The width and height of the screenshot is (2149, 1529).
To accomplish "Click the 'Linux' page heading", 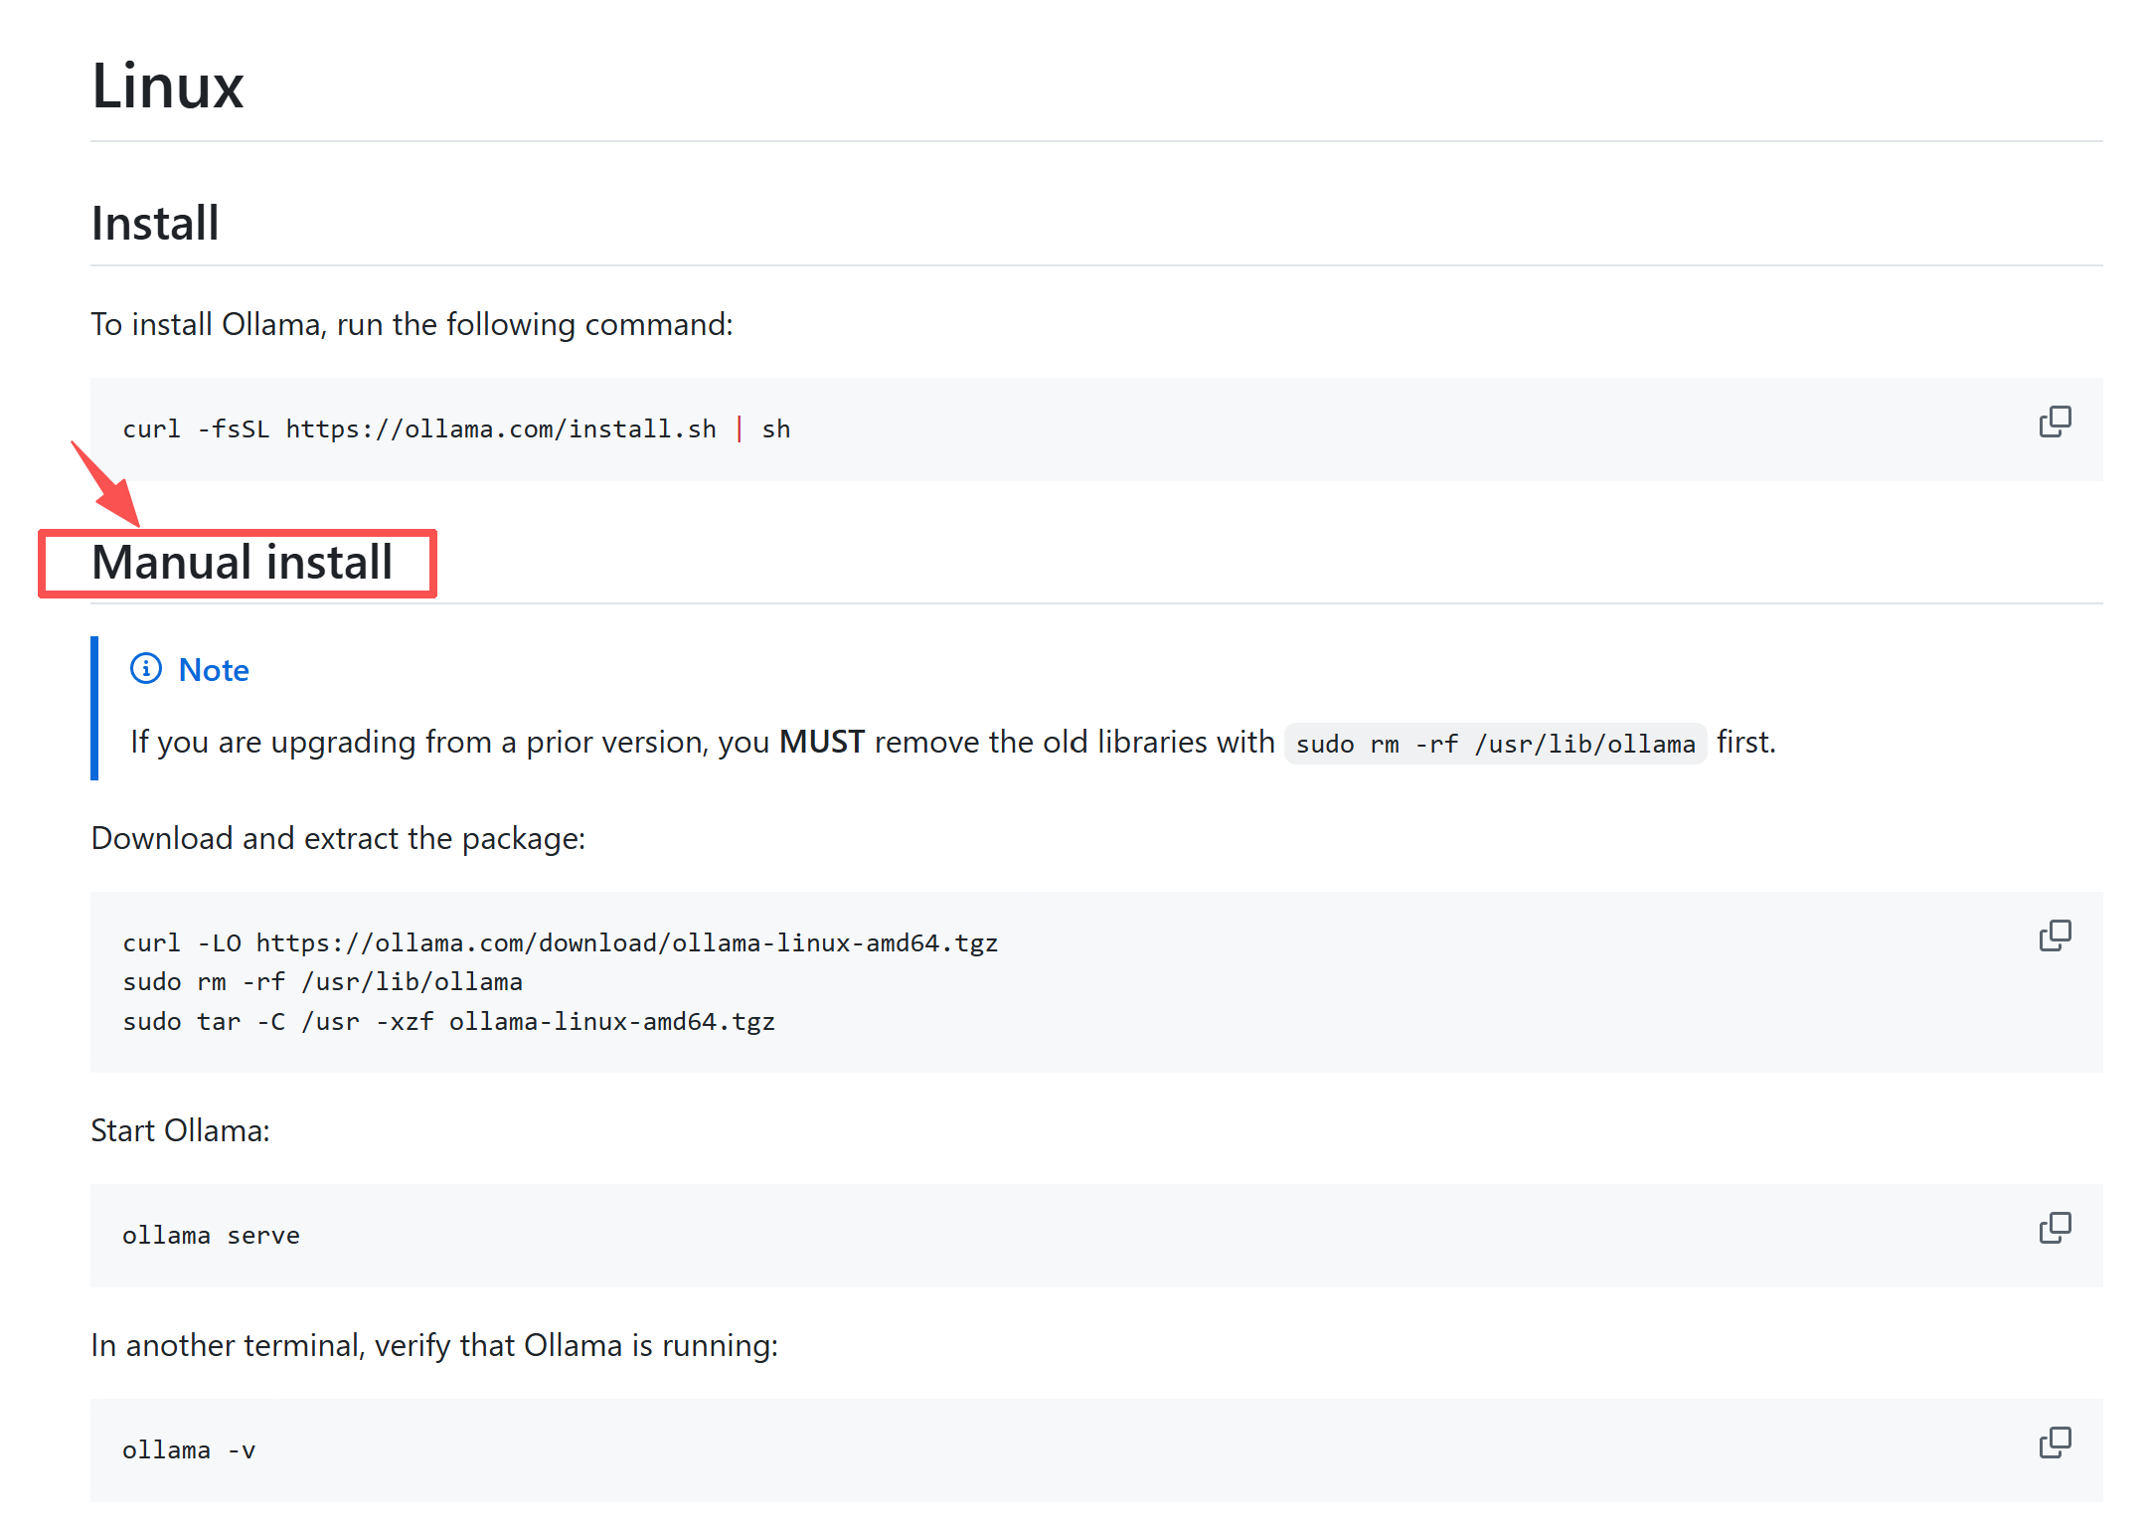I will tap(167, 85).
